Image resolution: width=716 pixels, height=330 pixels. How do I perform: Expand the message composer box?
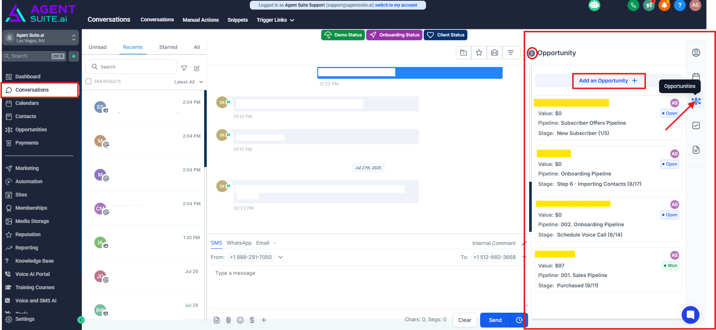coord(524,243)
